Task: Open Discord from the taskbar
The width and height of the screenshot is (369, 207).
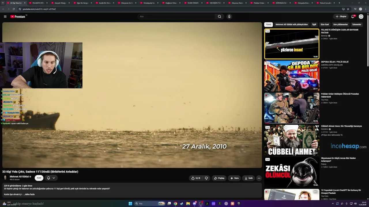Action: (x=194, y=204)
